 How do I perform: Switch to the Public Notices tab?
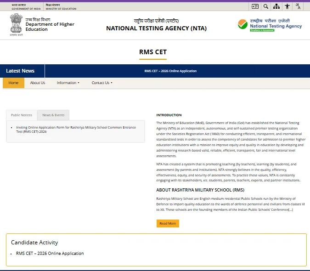click(x=22, y=115)
